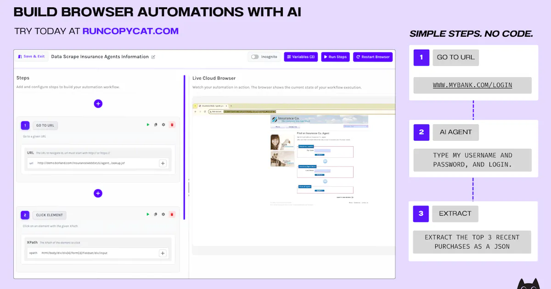Duplicate the GO TO URL step
Image resolution: width=551 pixels, height=289 pixels.
click(156, 125)
